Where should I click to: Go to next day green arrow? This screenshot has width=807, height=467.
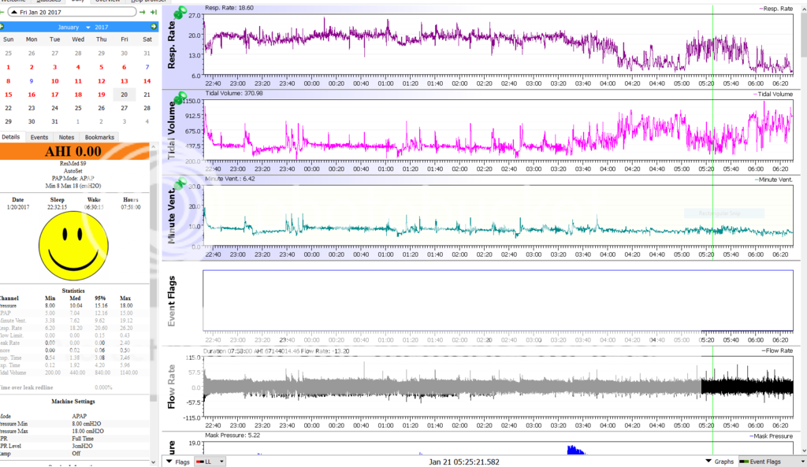(141, 13)
